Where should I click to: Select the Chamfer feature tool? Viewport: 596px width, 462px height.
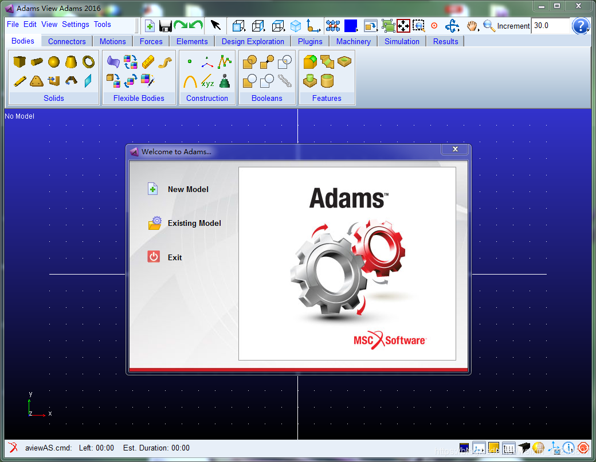[327, 61]
